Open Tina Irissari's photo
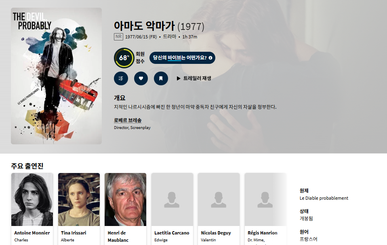The height and width of the screenshot is (245, 387). [x=79, y=199]
